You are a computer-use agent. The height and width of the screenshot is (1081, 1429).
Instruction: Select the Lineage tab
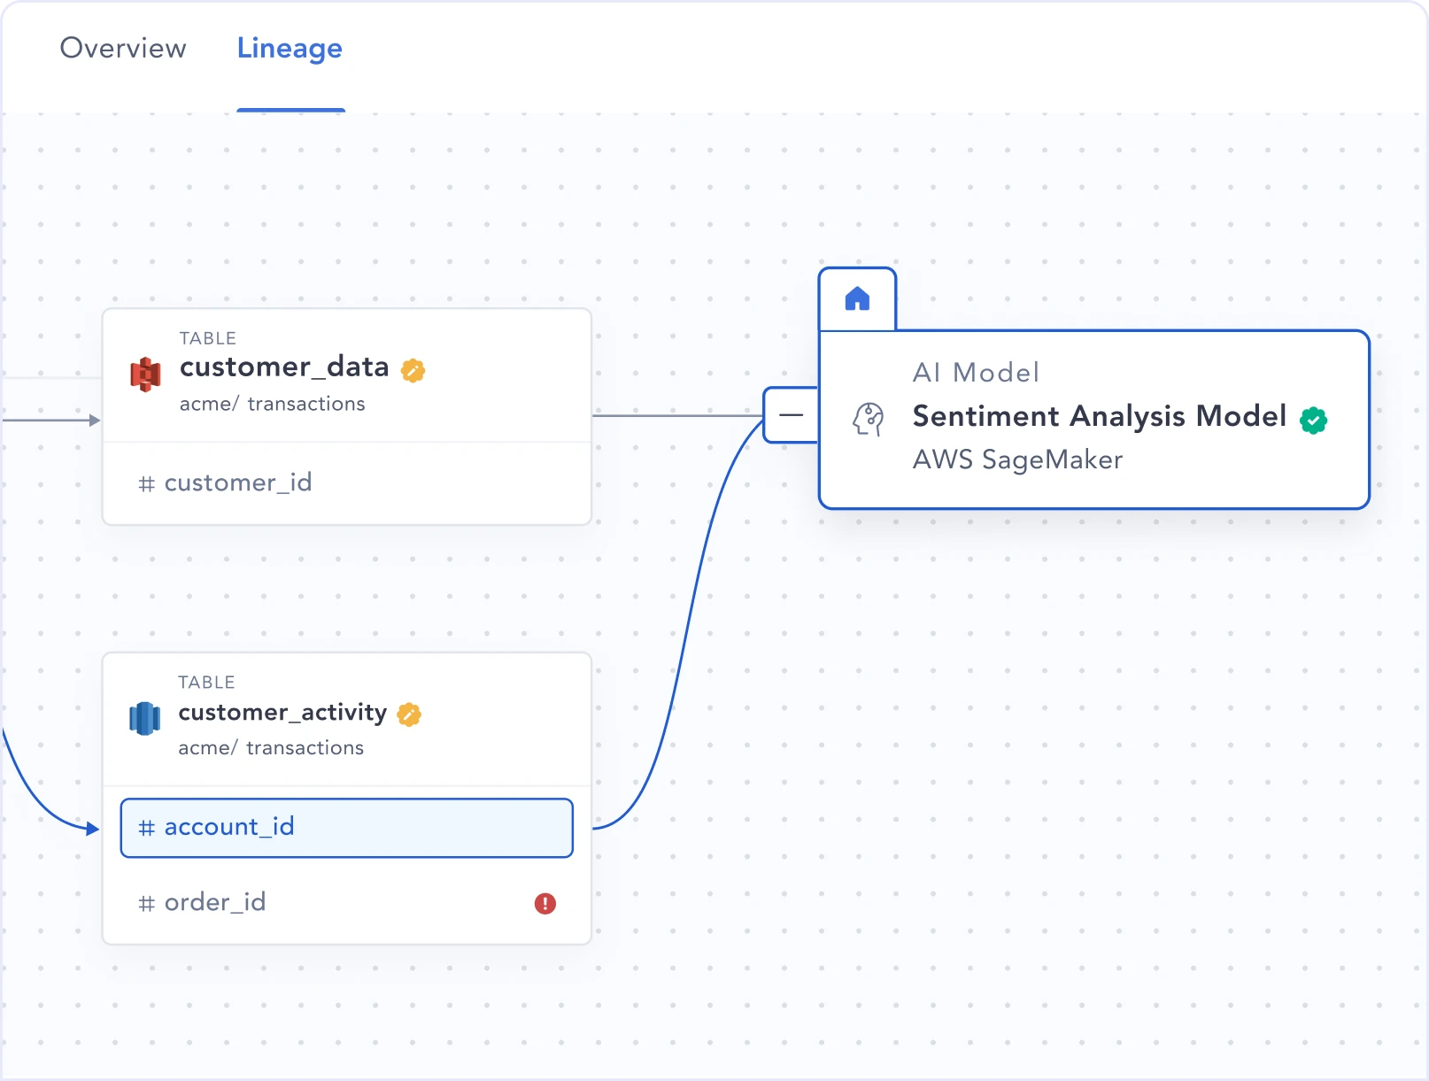(290, 48)
